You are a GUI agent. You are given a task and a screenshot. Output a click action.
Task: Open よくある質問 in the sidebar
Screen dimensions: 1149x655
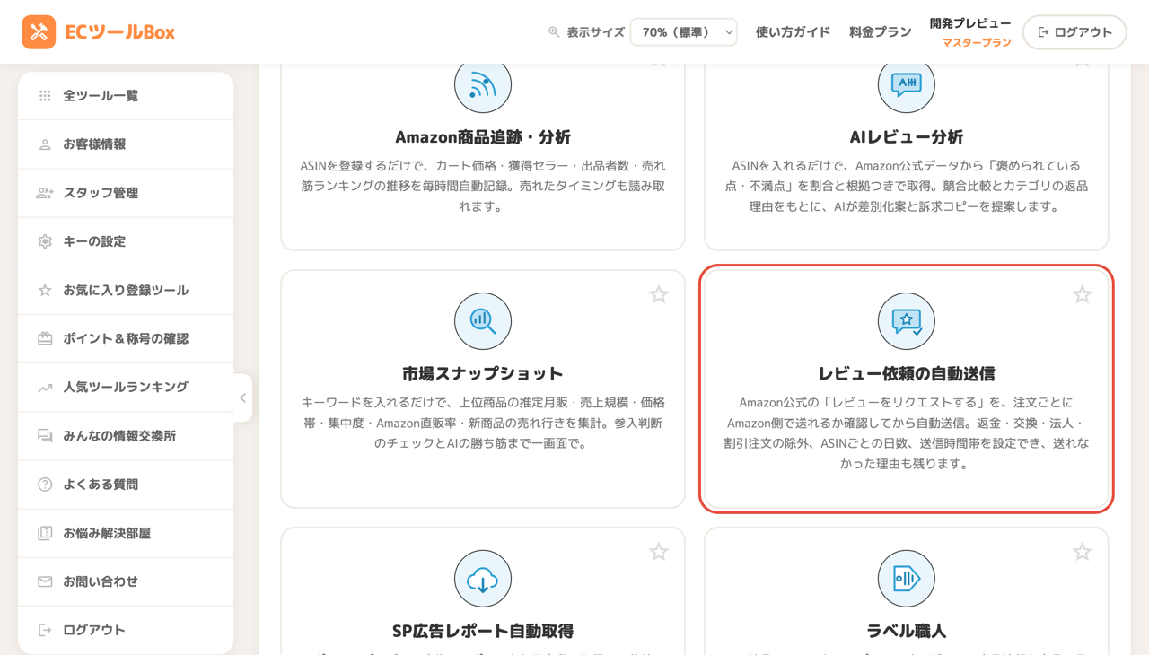coord(126,485)
